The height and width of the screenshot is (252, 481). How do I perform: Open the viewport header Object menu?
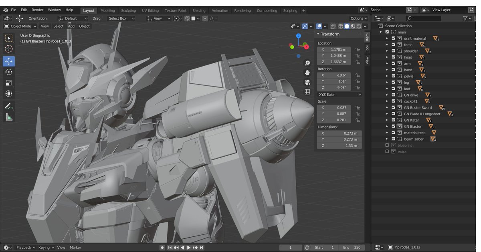[84, 26]
